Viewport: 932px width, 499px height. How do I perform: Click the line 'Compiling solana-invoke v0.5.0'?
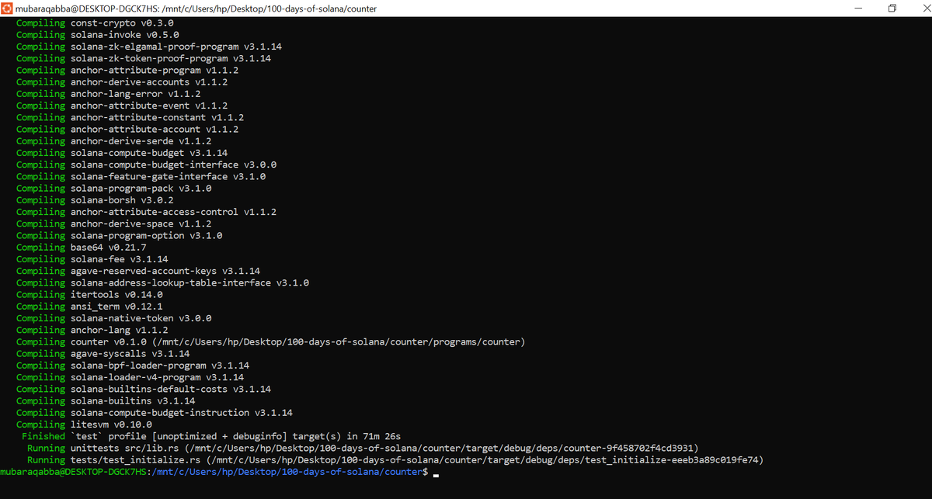[x=98, y=34]
